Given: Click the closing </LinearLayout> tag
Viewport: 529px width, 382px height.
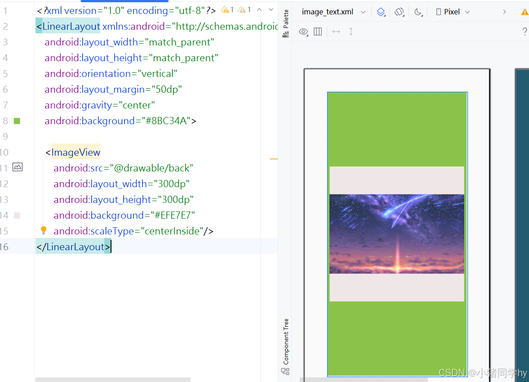Looking at the screenshot, I should click(x=74, y=247).
